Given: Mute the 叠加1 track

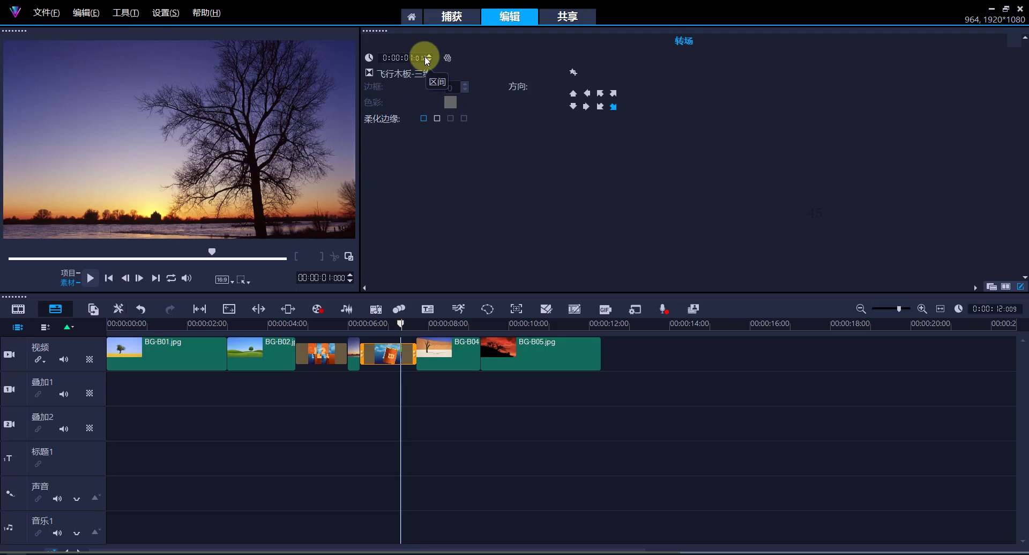Looking at the screenshot, I should click(64, 394).
